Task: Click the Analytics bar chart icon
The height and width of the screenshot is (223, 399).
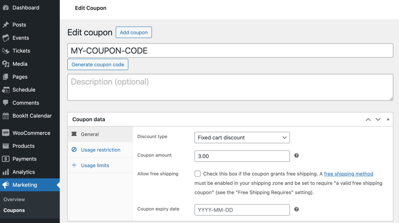Action: point(6,172)
